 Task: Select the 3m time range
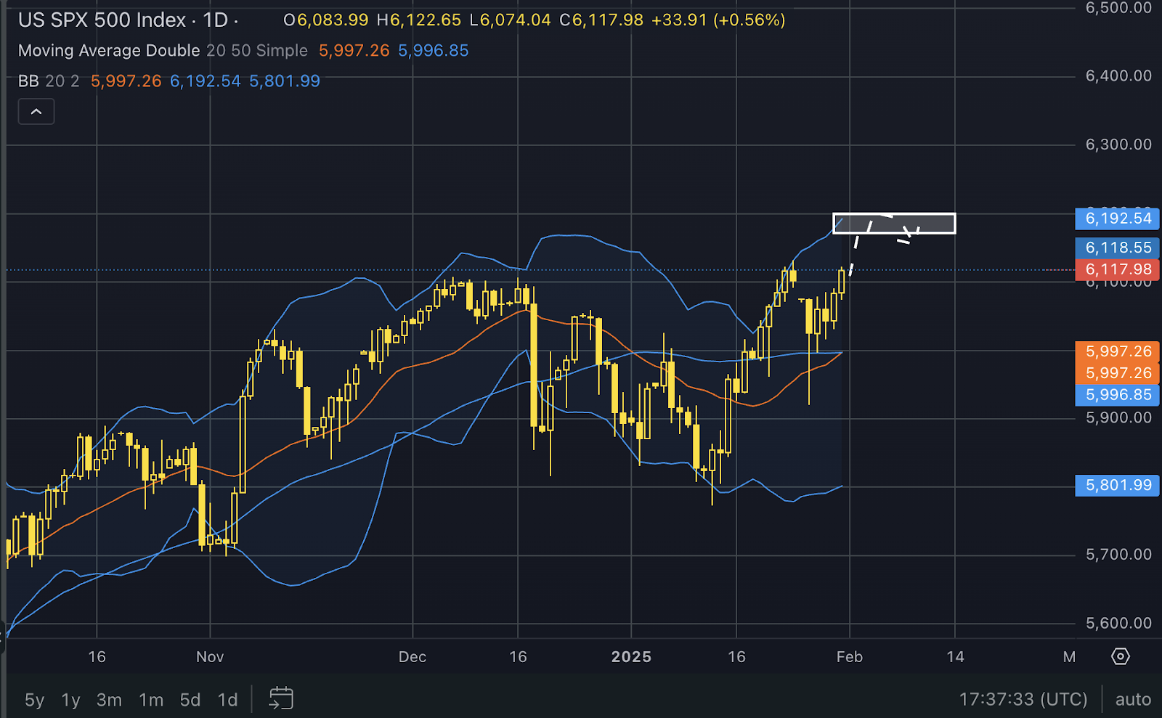(x=109, y=700)
